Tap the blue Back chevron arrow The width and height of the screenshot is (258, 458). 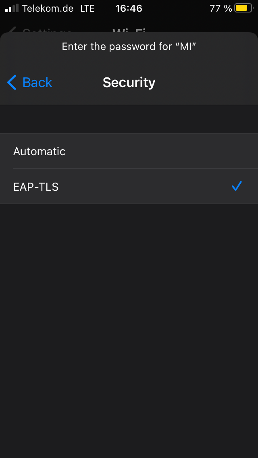tap(12, 82)
